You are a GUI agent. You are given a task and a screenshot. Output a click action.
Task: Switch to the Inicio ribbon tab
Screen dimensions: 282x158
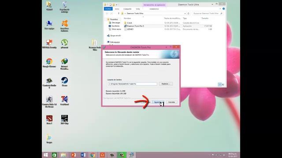[117, 9]
